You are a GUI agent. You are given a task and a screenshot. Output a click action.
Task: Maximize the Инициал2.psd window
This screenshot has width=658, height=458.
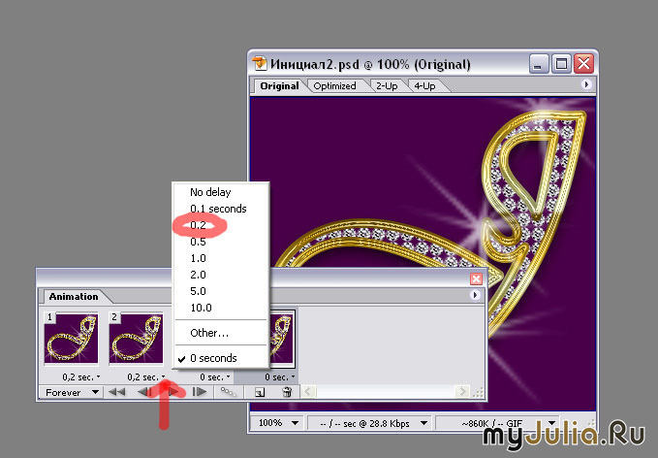coord(561,64)
